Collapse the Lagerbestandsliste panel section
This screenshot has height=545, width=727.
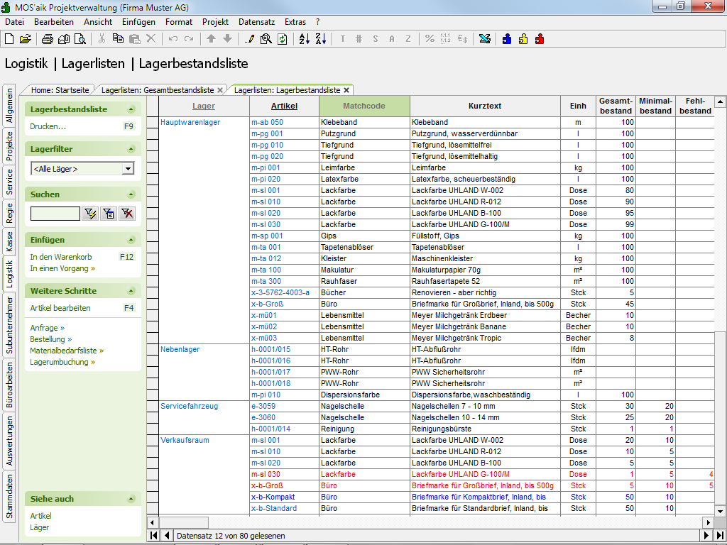tap(131, 109)
